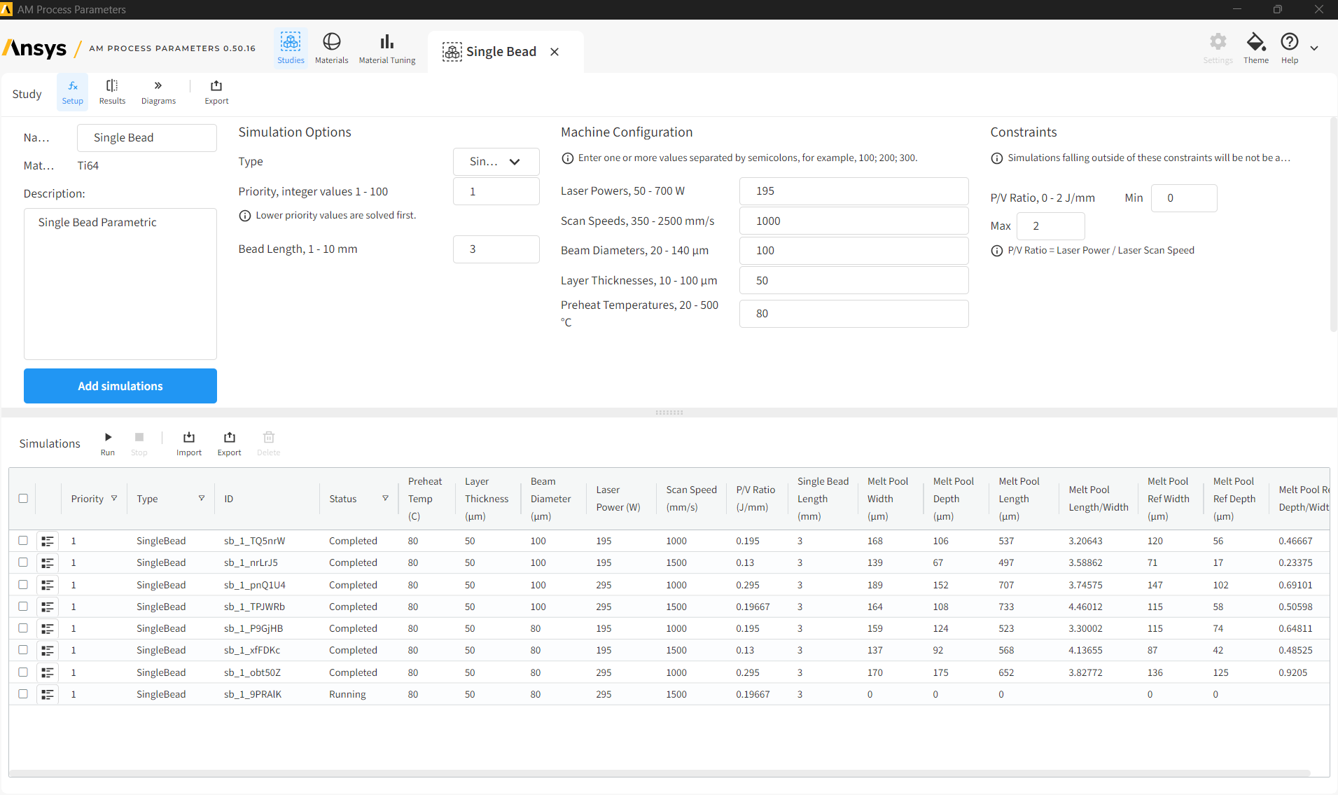Select the sb_1_9PRAlK running simulation checkbox
This screenshot has width=1338, height=795.
pyautogui.click(x=23, y=694)
